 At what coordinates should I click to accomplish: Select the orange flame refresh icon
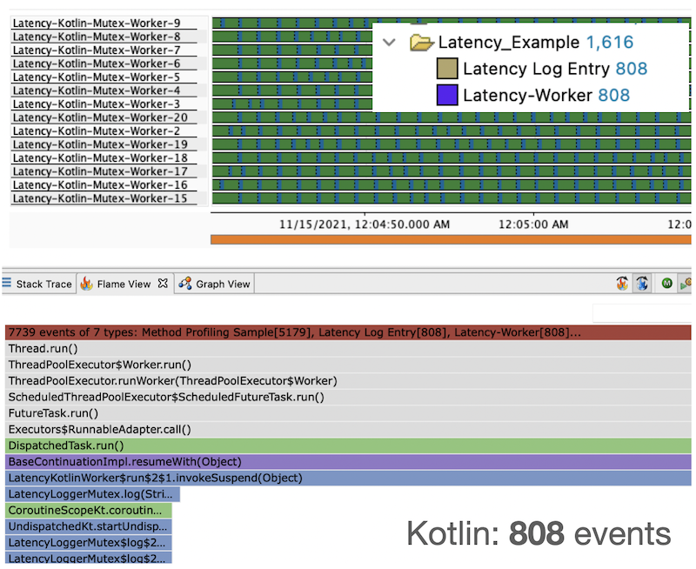tap(622, 283)
